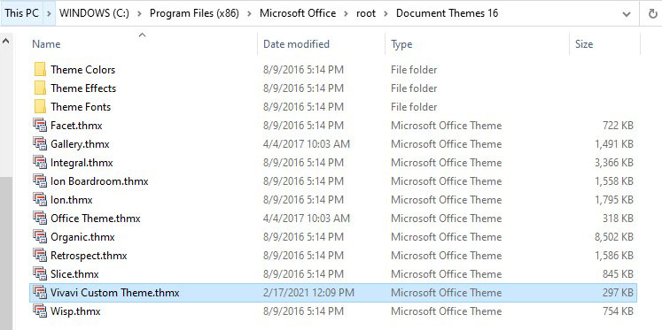Go to root in the breadcrumb
The image size is (662, 330).
[x=366, y=13]
